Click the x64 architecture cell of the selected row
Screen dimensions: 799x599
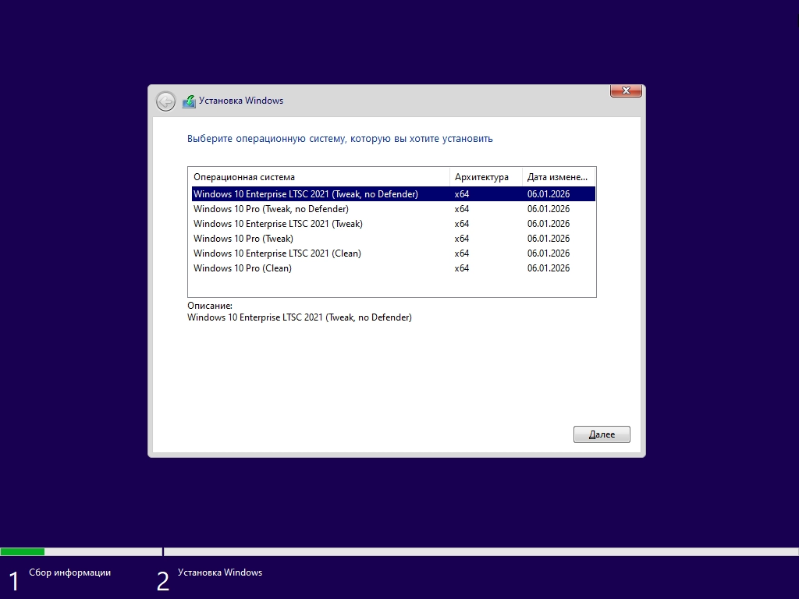coord(461,193)
